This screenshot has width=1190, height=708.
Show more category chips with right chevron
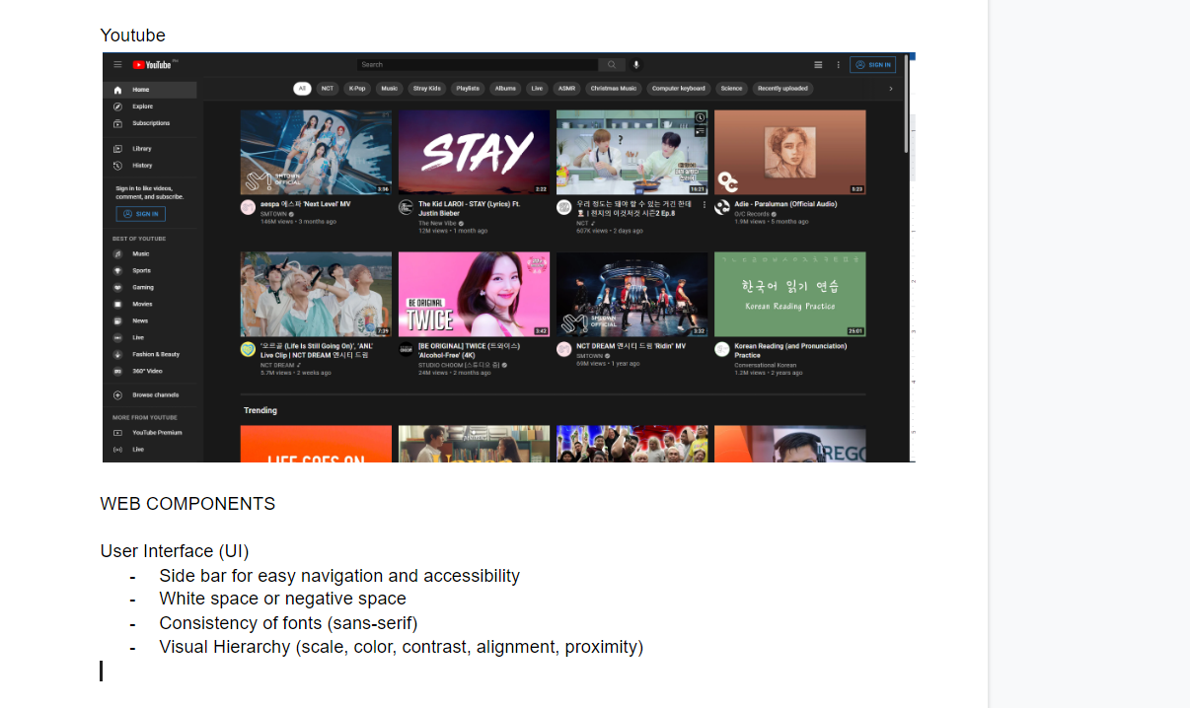(891, 89)
